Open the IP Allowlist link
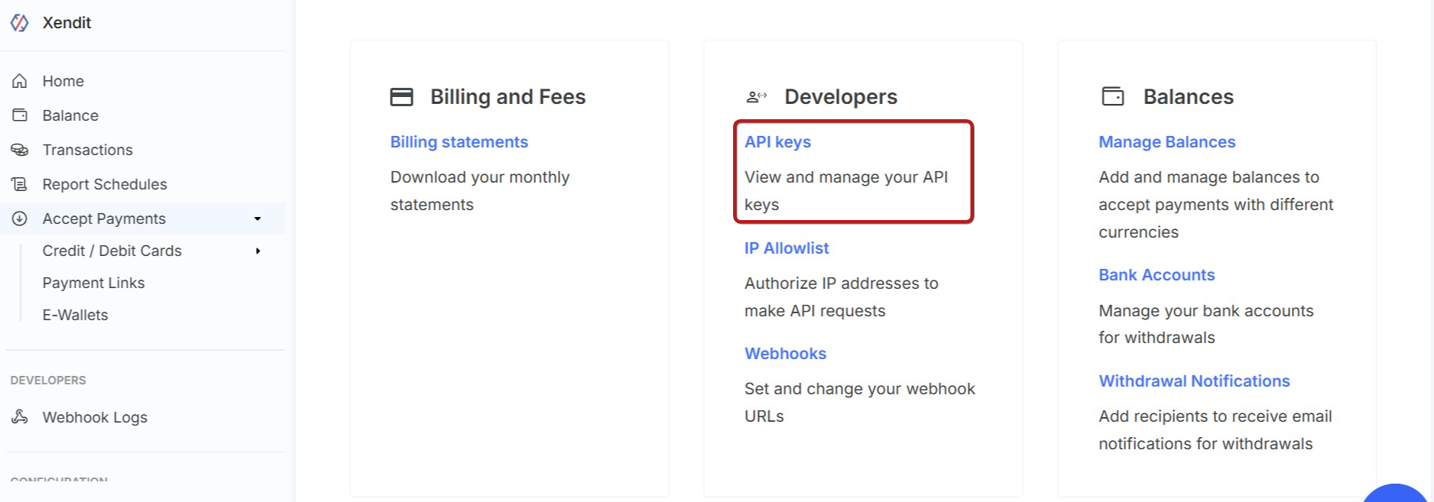The image size is (1434, 502). click(x=787, y=248)
